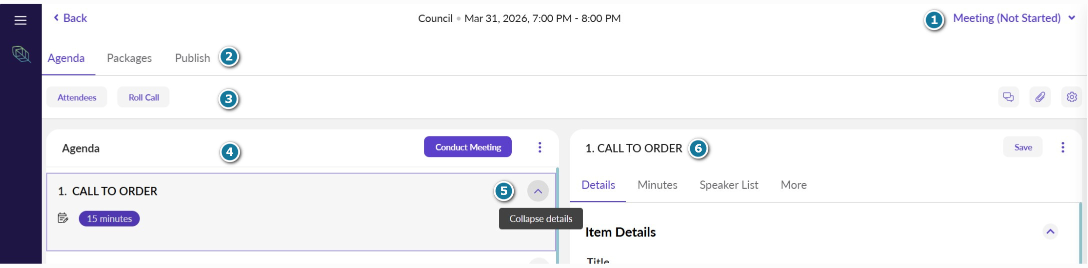Go Back to the previous page
This screenshot has height=268, width=1088.
click(70, 18)
